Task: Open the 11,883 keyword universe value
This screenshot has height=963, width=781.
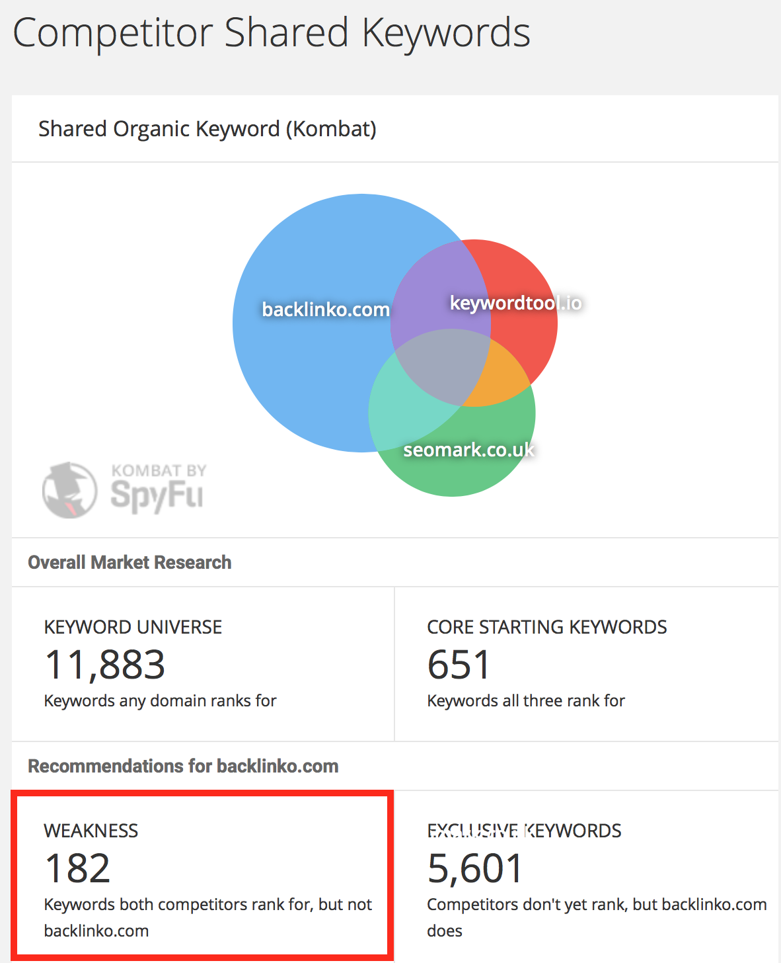Action: (x=104, y=664)
